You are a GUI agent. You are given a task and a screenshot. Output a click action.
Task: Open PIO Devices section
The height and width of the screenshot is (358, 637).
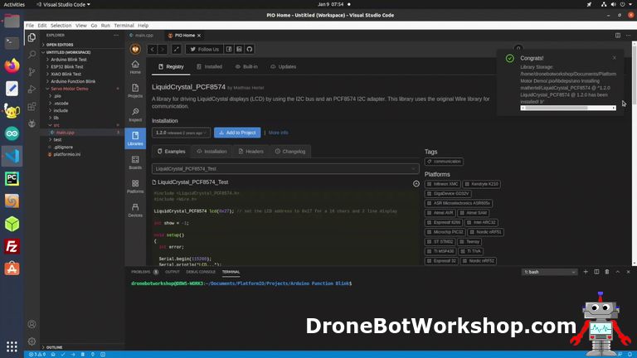135,210
